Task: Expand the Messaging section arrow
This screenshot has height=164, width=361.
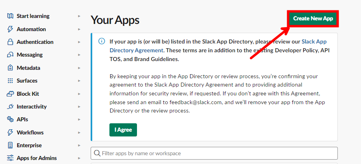Action: (x=79, y=55)
